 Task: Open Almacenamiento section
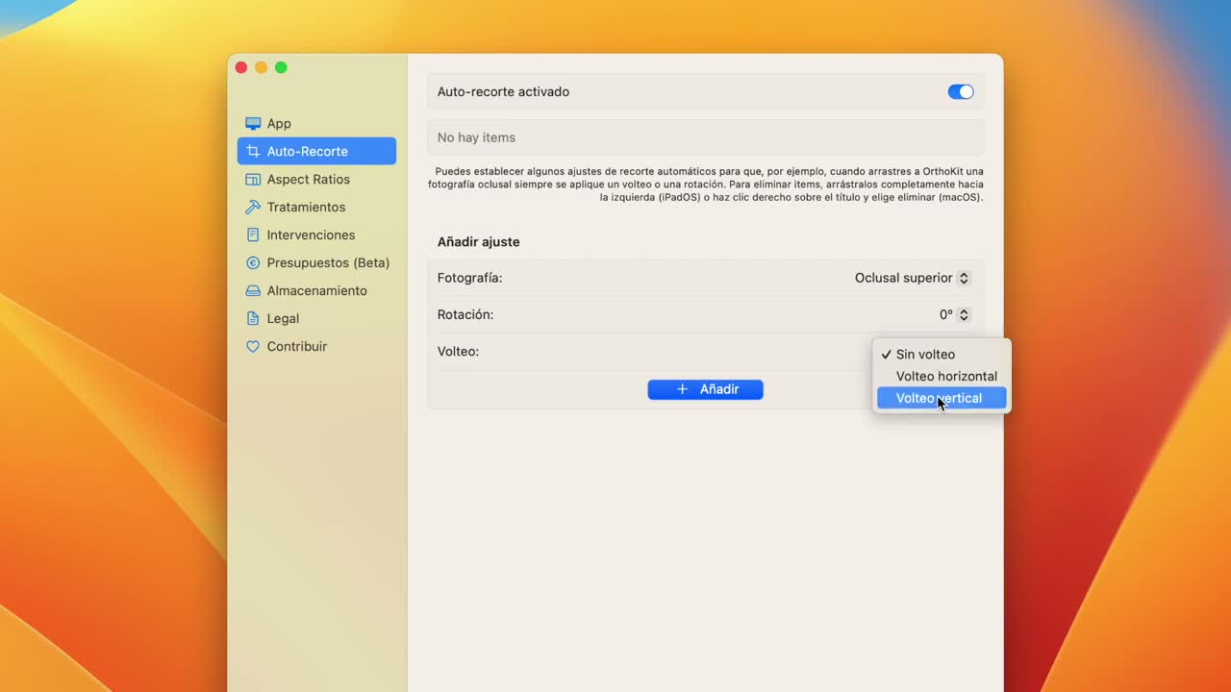(x=316, y=290)
